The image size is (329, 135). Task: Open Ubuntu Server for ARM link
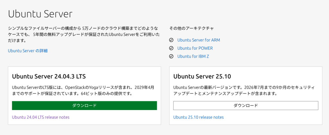199,40
